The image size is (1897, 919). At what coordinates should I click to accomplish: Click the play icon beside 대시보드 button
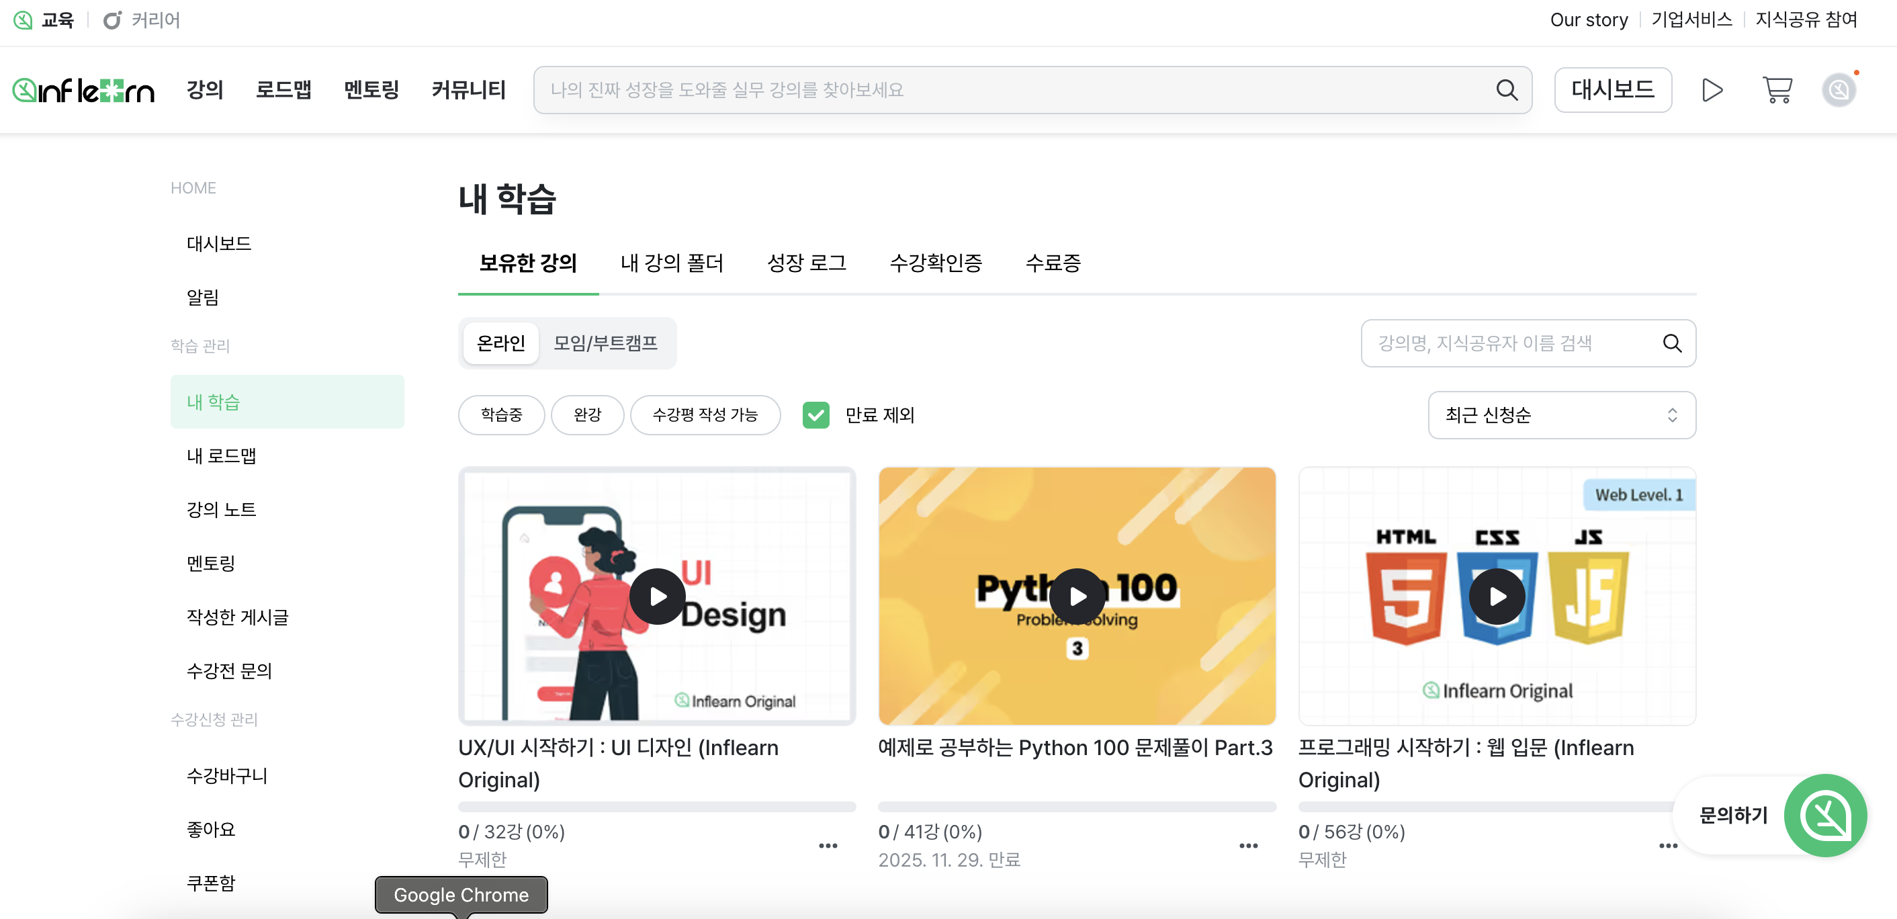tap(1712, 90)
